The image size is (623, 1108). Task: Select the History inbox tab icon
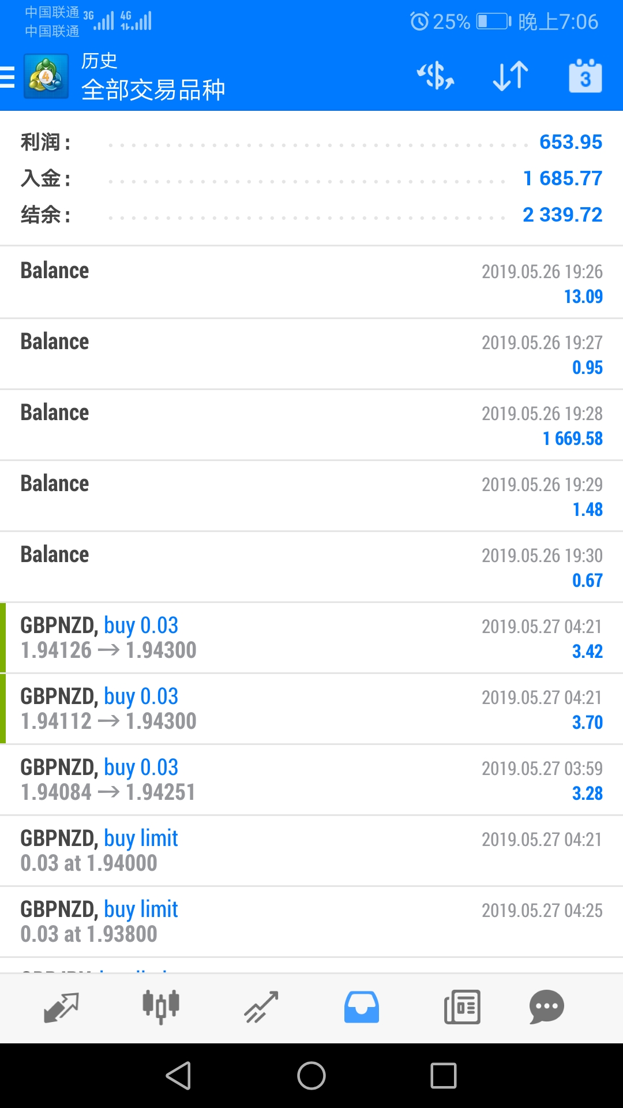362,1008
